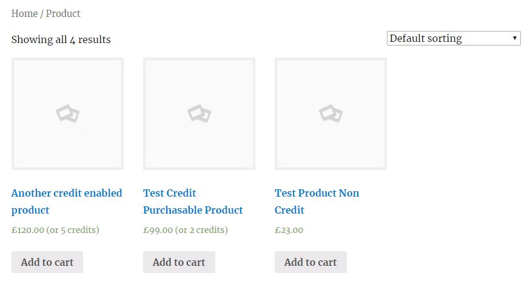Add Another credit enabled product to cart
Viewport: 530px width, 301px height.
click(47, 262)
